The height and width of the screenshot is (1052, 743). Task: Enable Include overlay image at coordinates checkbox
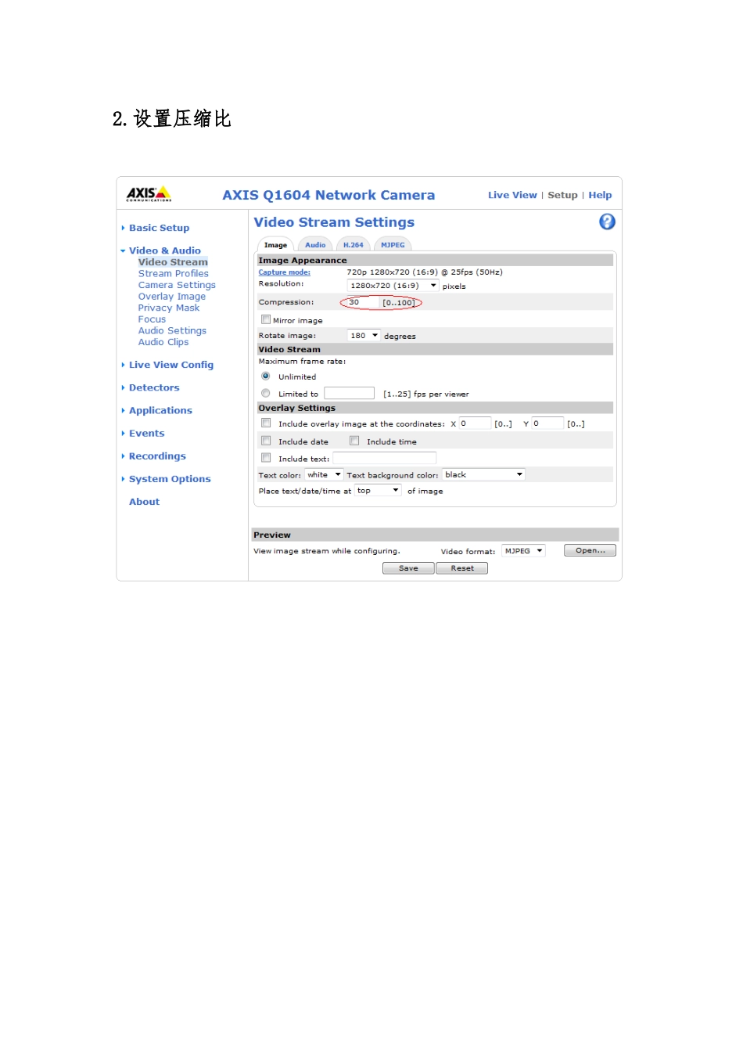click(266, 423)
